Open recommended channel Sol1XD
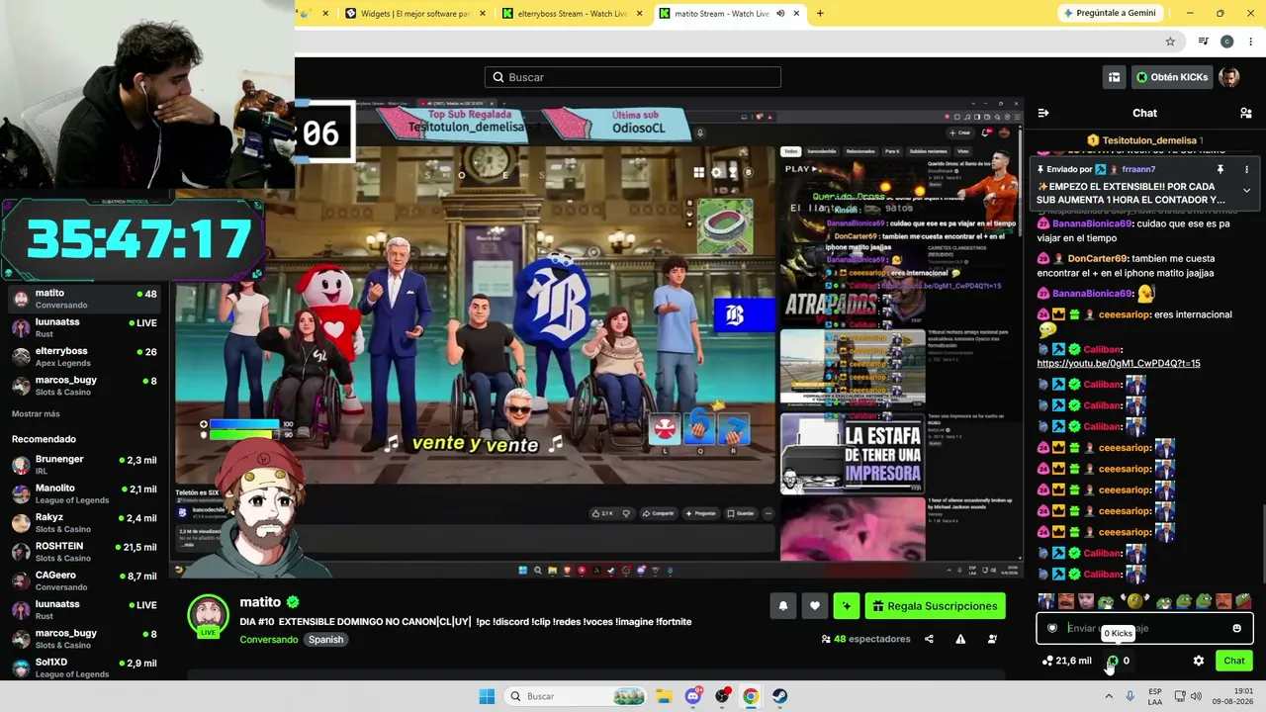 (x=85, y=667)
